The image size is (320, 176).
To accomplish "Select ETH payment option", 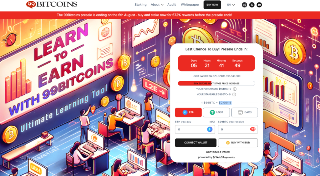I will [188, 112].
